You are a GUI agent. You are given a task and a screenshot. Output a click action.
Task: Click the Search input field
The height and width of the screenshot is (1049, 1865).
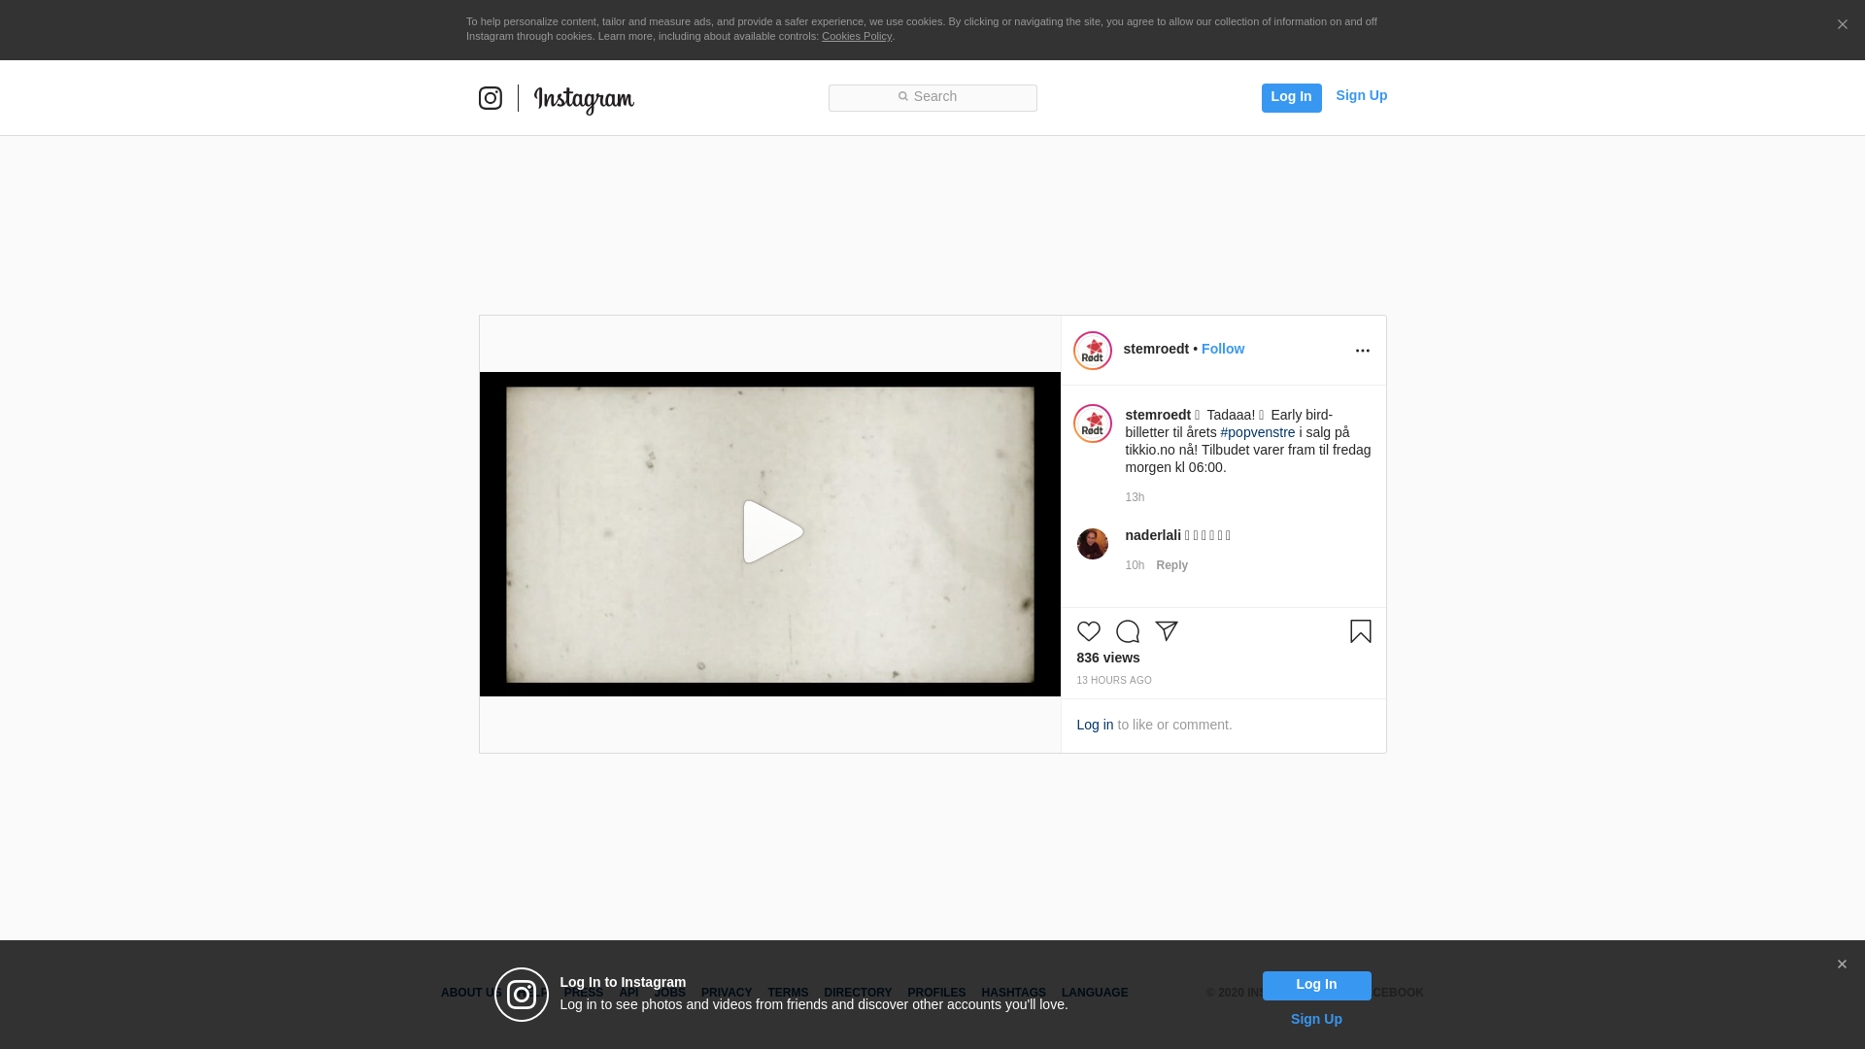click(x=932, y=97)
